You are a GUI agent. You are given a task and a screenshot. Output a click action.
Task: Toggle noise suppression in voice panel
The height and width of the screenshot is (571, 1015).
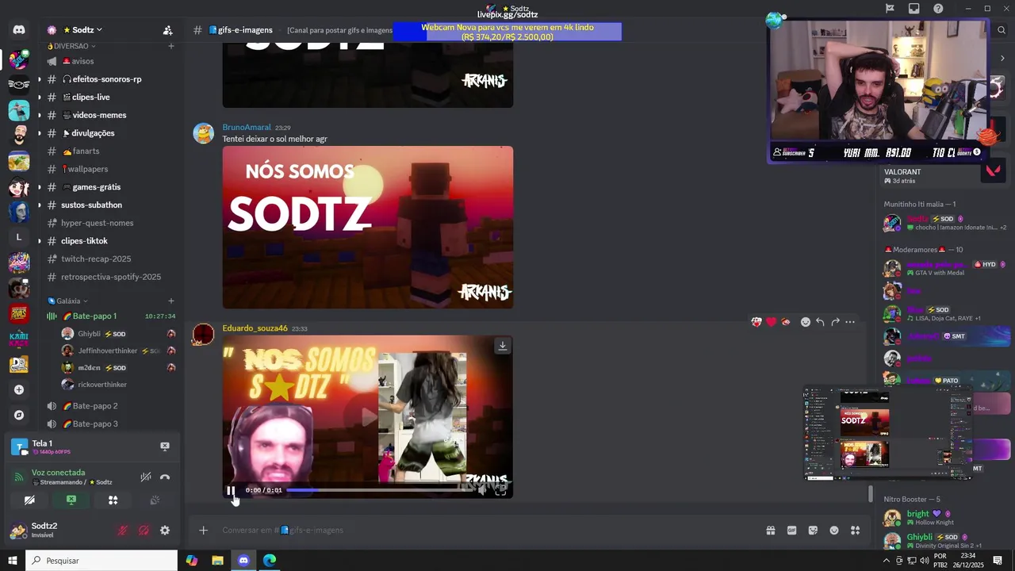click(x=146, y=477)
